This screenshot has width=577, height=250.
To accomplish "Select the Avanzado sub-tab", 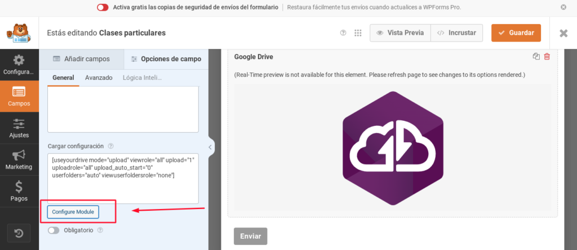I will point(99,78).
